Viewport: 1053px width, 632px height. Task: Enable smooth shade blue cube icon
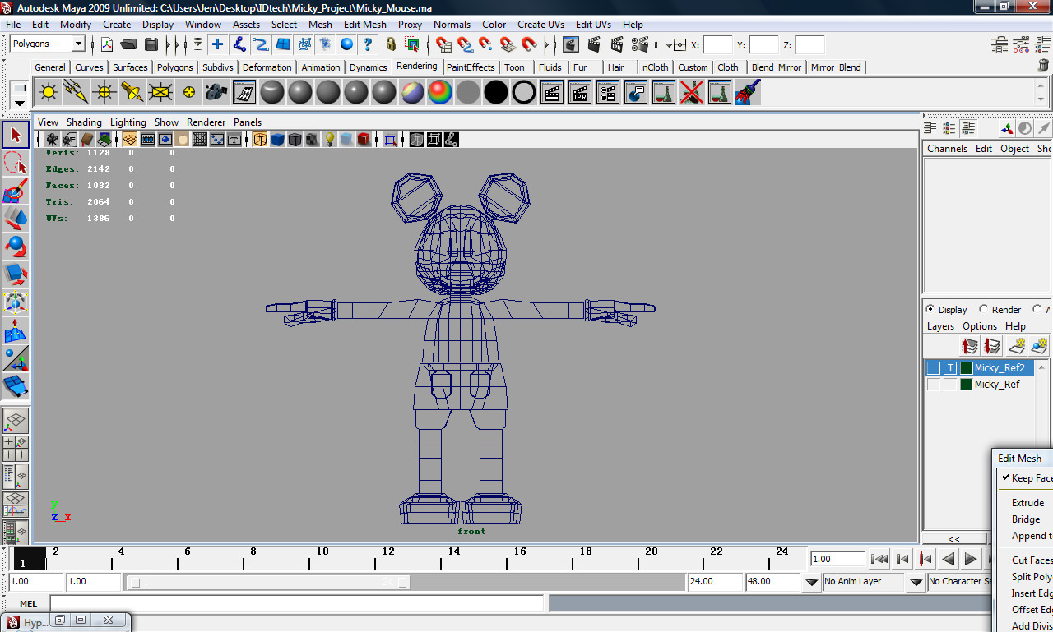pyautogui.click(x=277, y=140)
